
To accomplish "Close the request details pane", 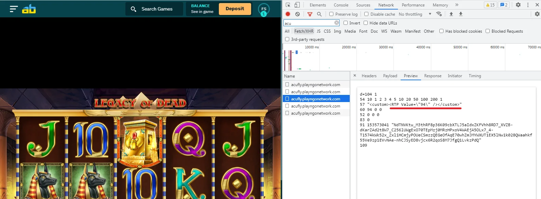I will 355,76.
